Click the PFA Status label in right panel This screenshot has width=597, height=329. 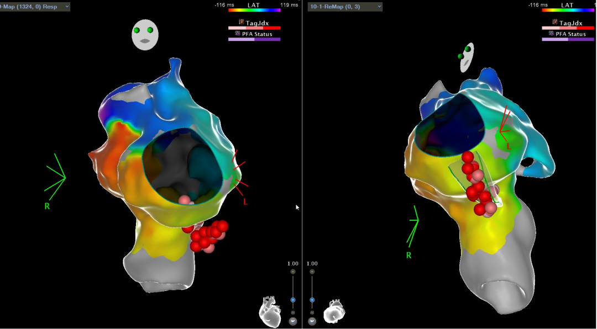pyautogui.click(x=570, y=34)
